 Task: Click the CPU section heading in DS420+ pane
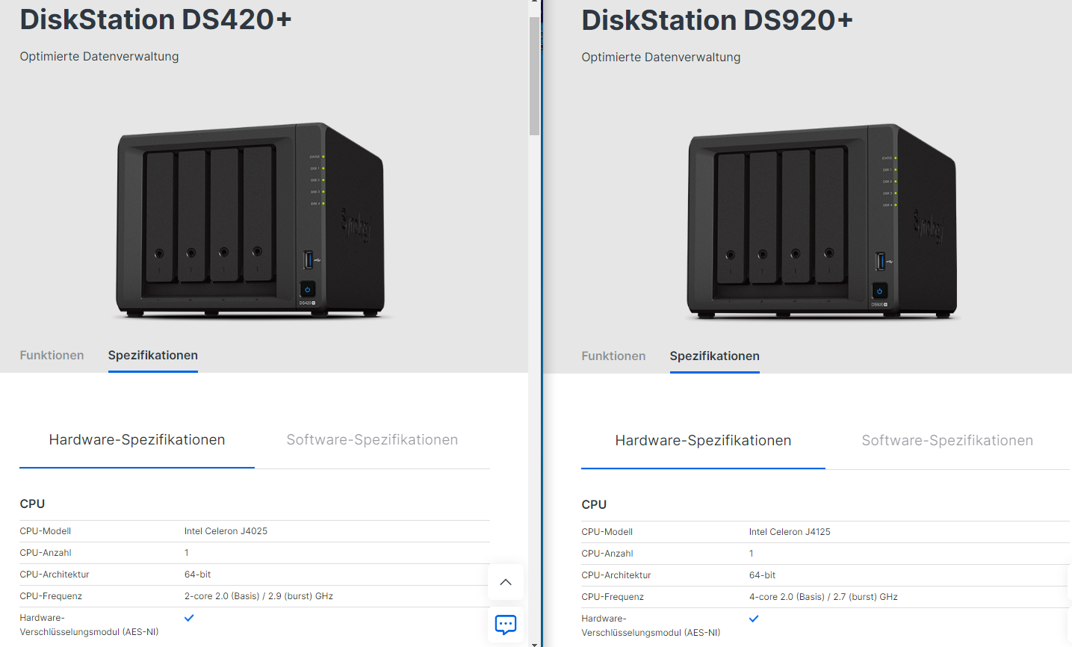[x=32, y=504]
